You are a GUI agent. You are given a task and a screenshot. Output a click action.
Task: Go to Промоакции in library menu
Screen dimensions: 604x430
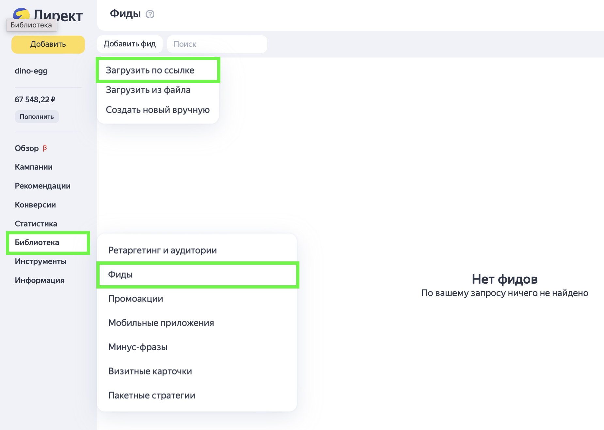tap(135, 299)
